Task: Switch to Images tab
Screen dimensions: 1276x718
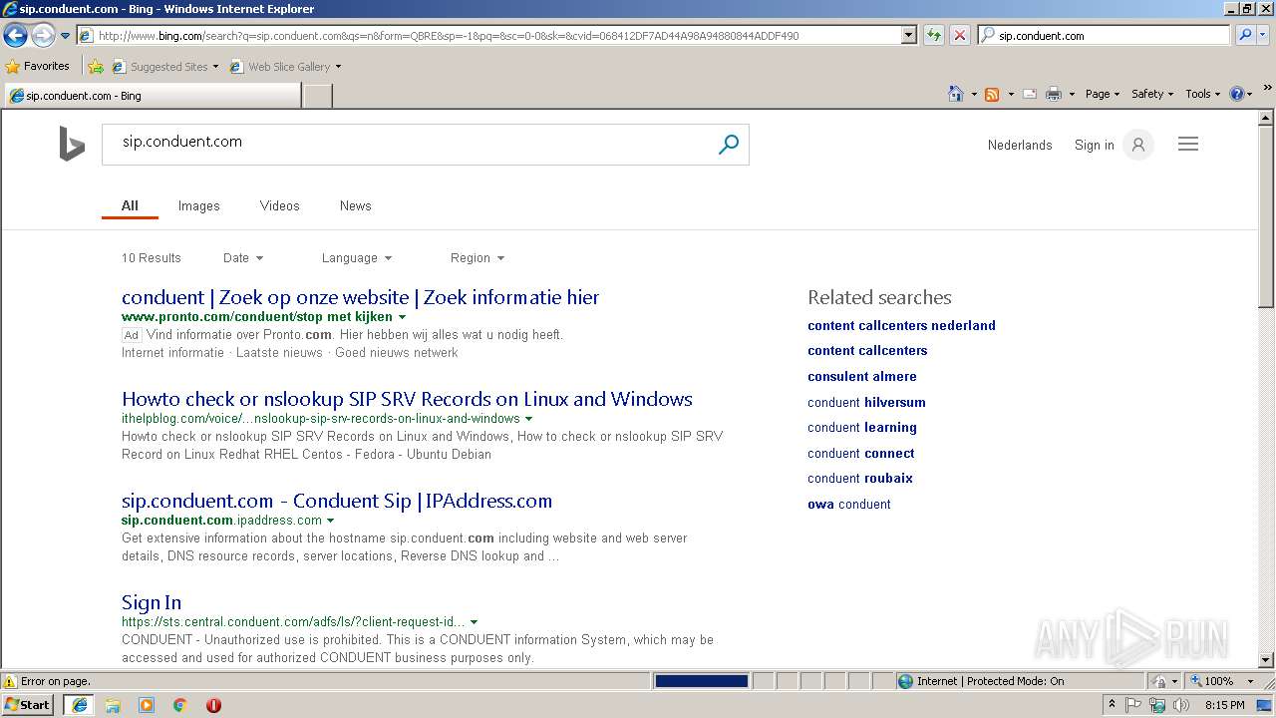Action: click(x=198, y=205)
